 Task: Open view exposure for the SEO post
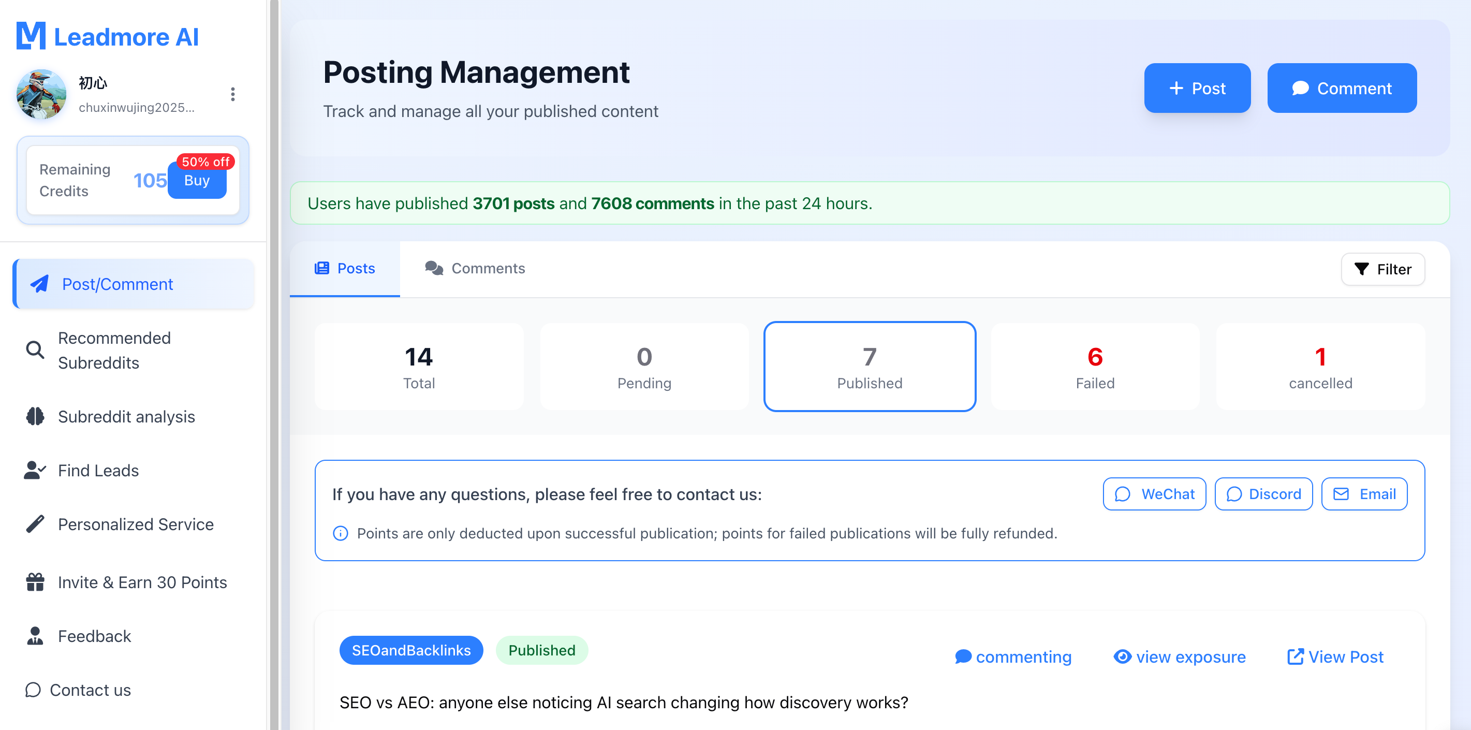point(1180,657)
